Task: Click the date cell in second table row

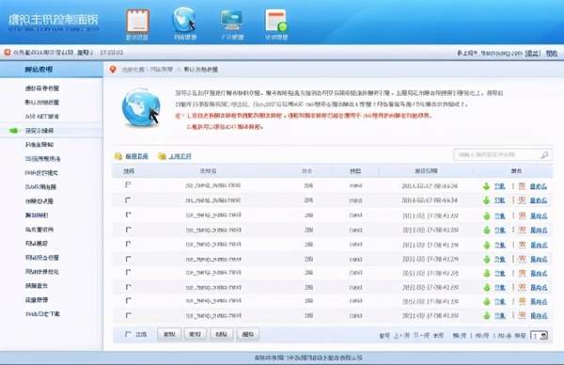Action: [430, 200]
